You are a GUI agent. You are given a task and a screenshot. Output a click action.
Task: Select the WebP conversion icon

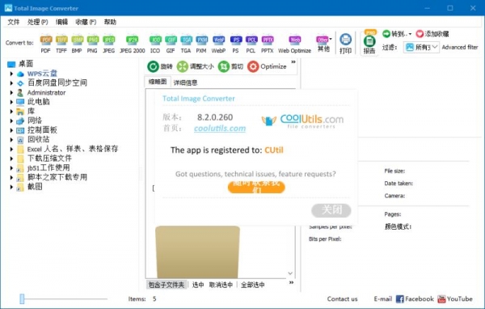pyautogui.click(x=218, y=40)
